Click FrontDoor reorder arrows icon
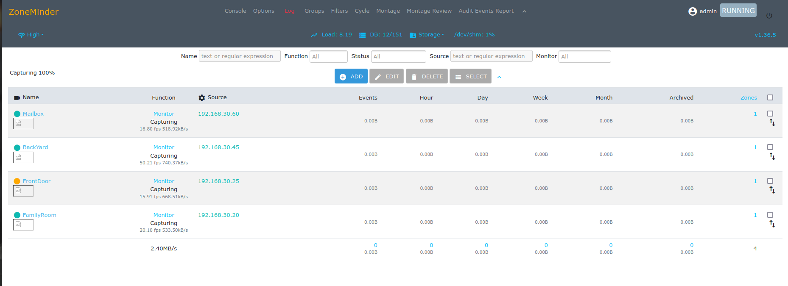Screen dimensions: 788x286 pos(772,190)
